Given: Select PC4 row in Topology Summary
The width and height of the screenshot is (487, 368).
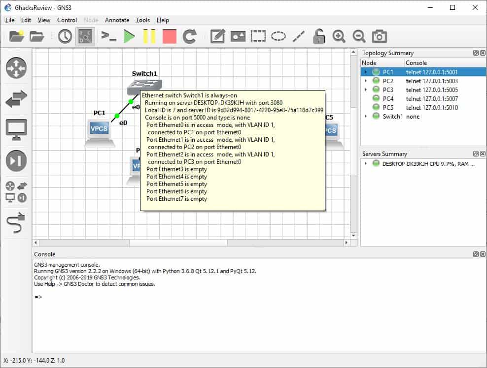Looking at the screenshot, I should point(423,98).
